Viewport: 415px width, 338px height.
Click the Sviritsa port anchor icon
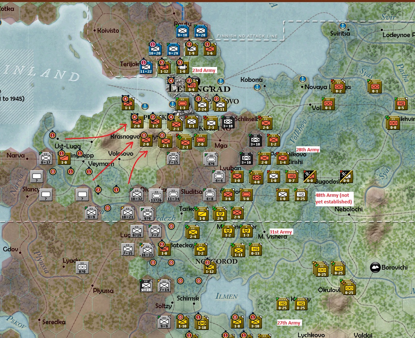pos(343,26)
